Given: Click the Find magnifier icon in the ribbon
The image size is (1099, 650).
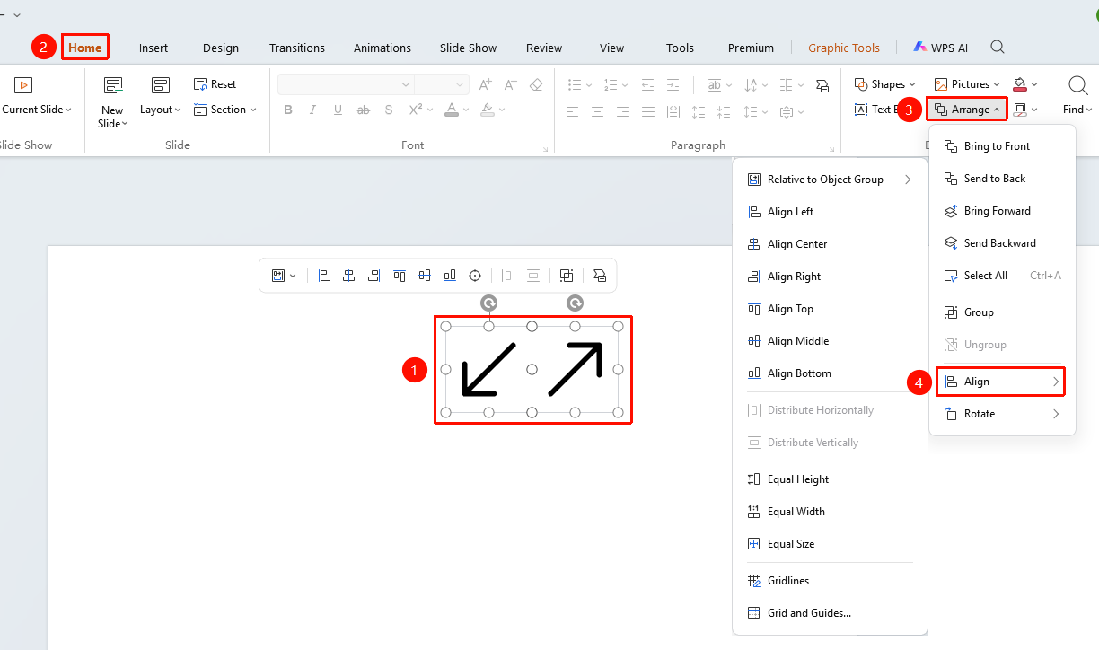Looking at the screenshot, I should pos(1077,85).
